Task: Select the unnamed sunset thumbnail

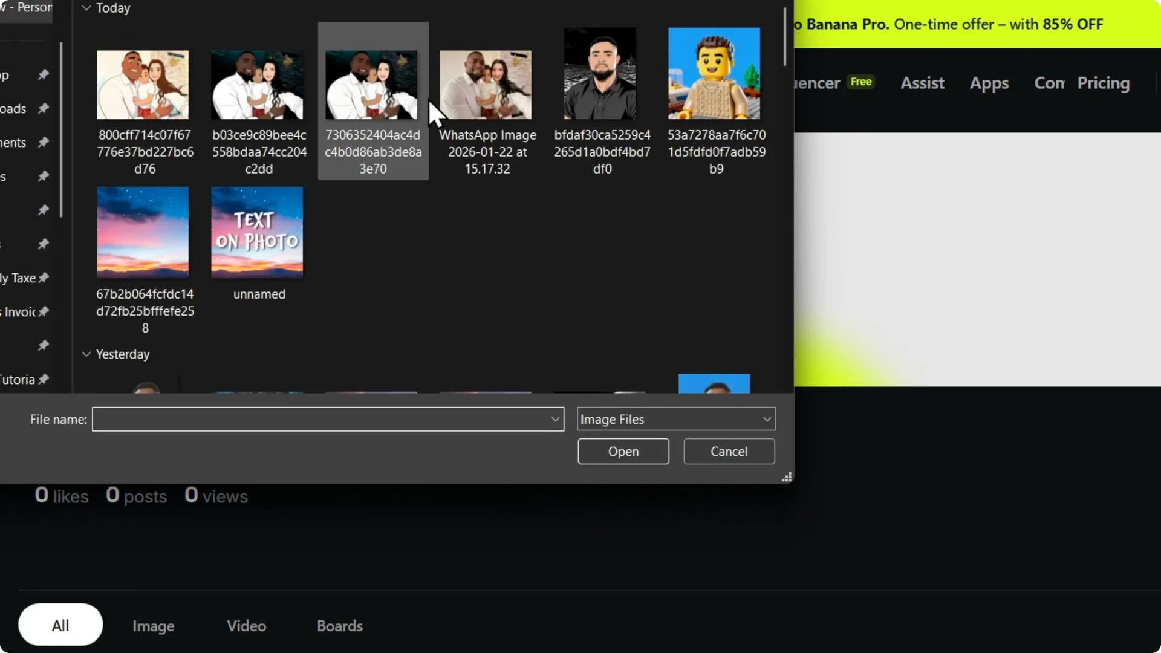Action: point(257,232)
